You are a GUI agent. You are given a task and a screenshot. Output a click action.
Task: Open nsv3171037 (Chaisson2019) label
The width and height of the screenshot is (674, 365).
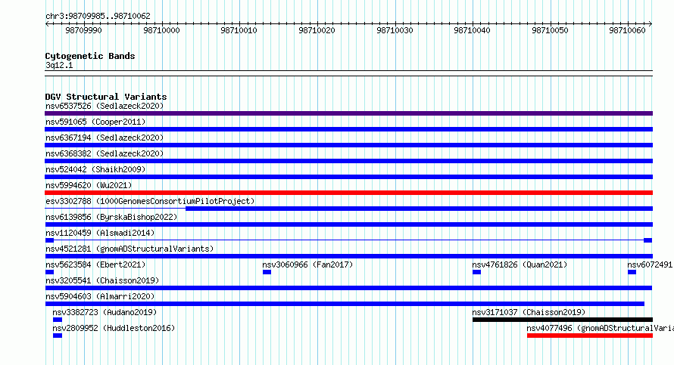(x=529, y=312)
